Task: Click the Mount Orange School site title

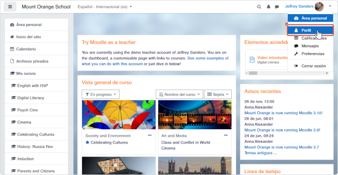Action: pyautogui.click(x=46, y=7)
